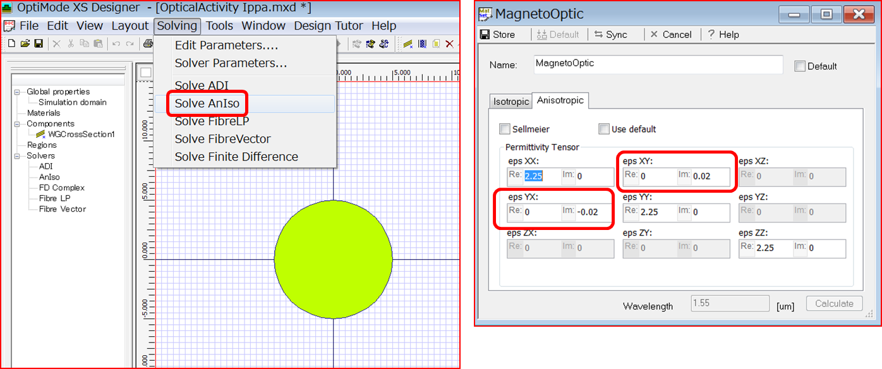Click the New document toolbar icon
Viewport: 882px width, 369px height.
(x=11, y=44)
